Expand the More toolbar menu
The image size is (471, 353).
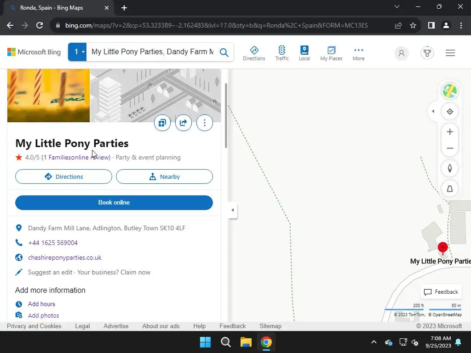click(x=359, y=53)
